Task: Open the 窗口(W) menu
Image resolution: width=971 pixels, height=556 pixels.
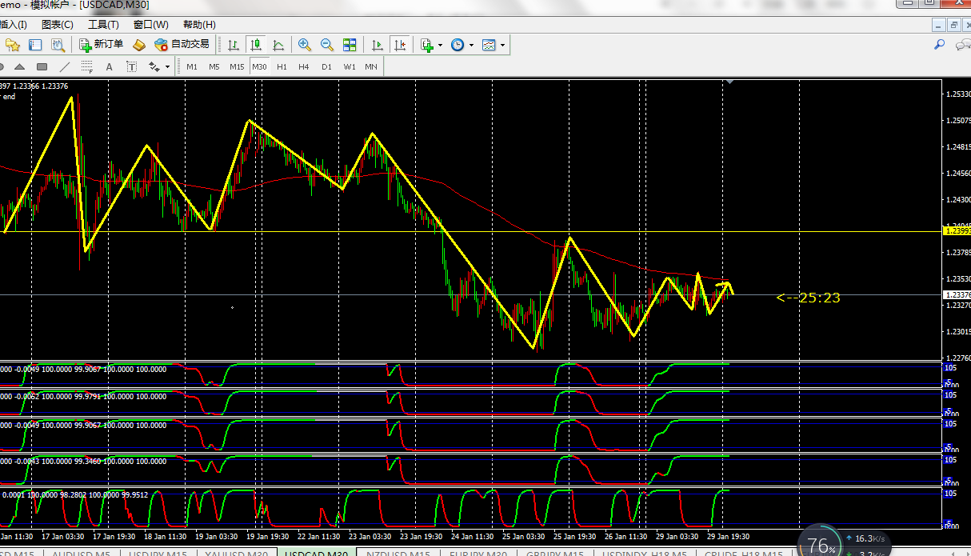Action: [150, 25]
